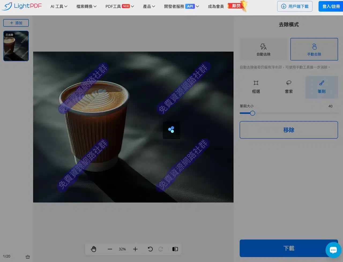Toggle the before/after compare view
The image size is (343, 262).
tap(175, 249)
